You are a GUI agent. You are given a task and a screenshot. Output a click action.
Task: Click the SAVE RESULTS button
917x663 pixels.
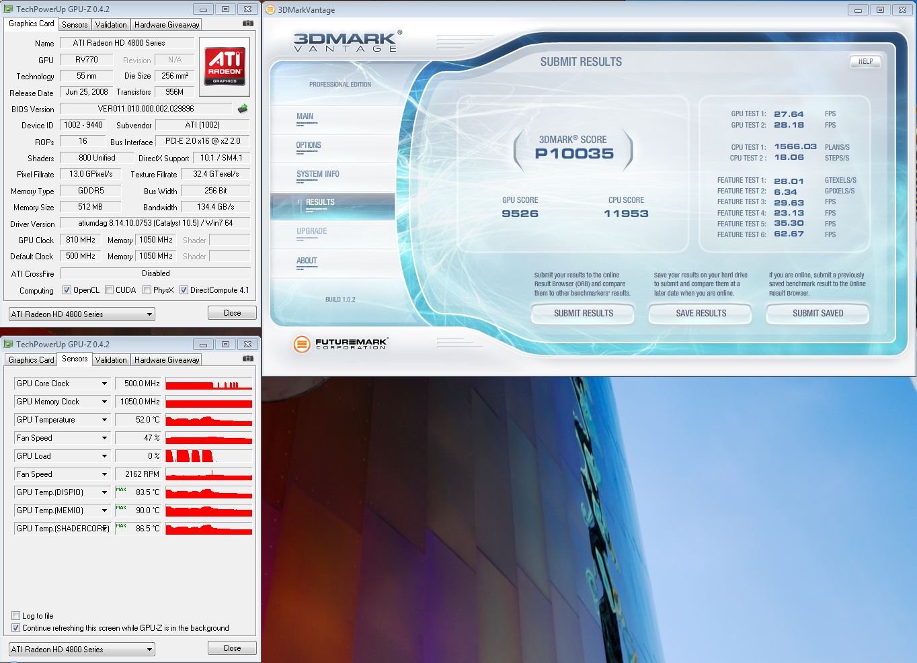pos(701,313)
